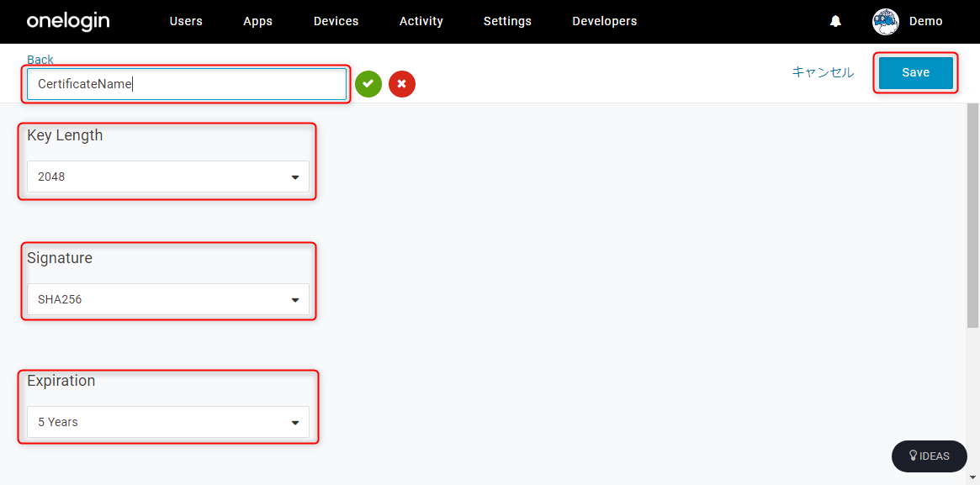Click the キャンセル link
Viewport: 980px width, 485px height.
click(823, 71)
